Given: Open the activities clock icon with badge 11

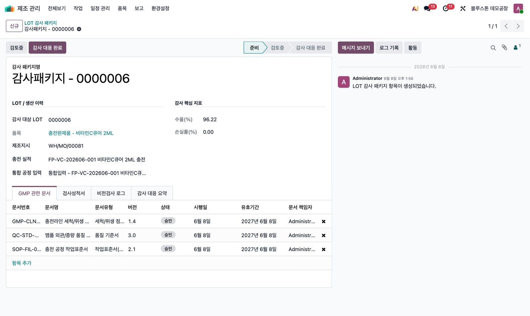Looking at the screenshot, I should point(446,8).
